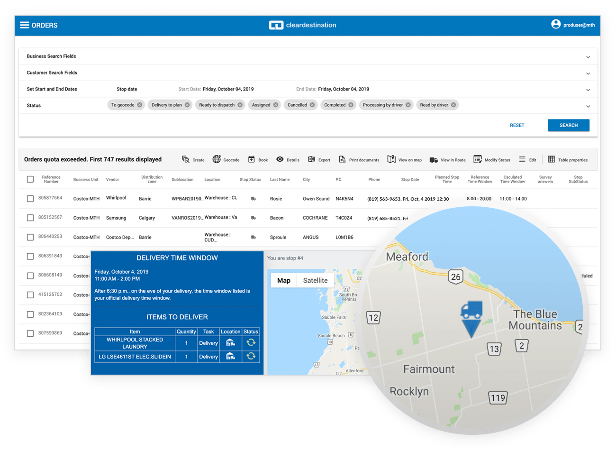Image resolution: width=616 pixels, height=451 pixels.
Task: Sort by Reference Number column header
Action: point(51,179)
